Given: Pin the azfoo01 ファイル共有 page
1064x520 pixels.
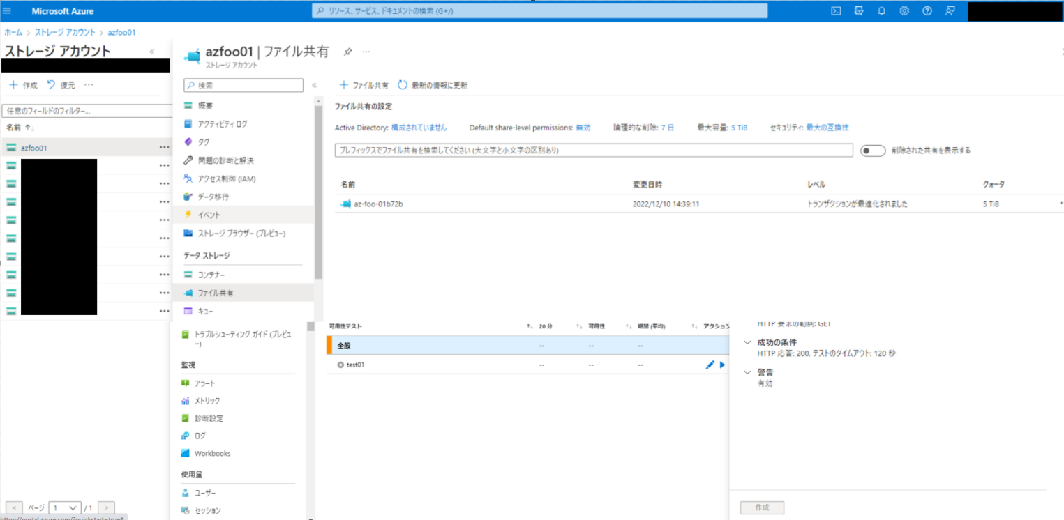Looking at the screenshot, I should pos(347,51).
